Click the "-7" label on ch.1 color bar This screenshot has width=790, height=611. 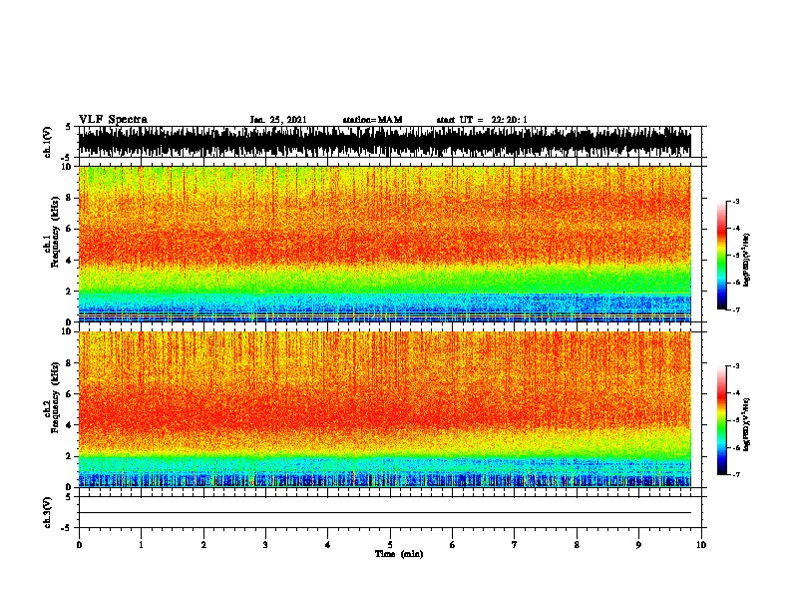point(735,309)
